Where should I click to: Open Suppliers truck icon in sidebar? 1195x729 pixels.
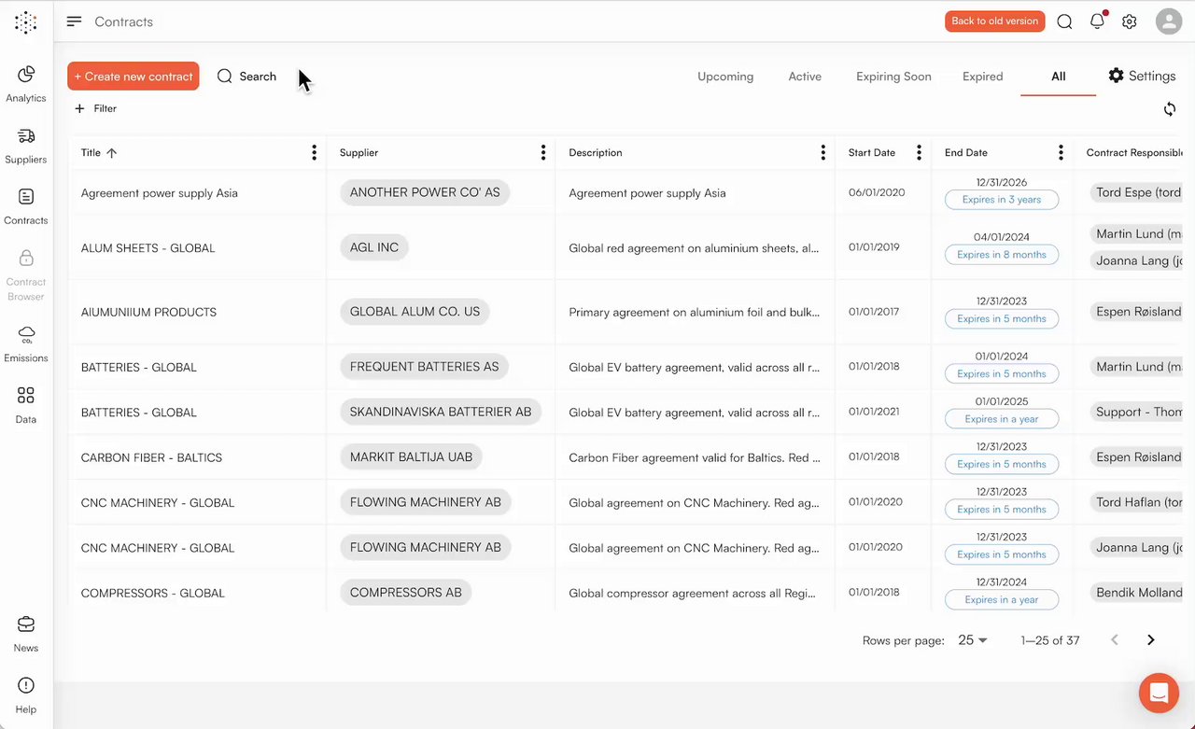pyautogui.click(x=26, y=136)
